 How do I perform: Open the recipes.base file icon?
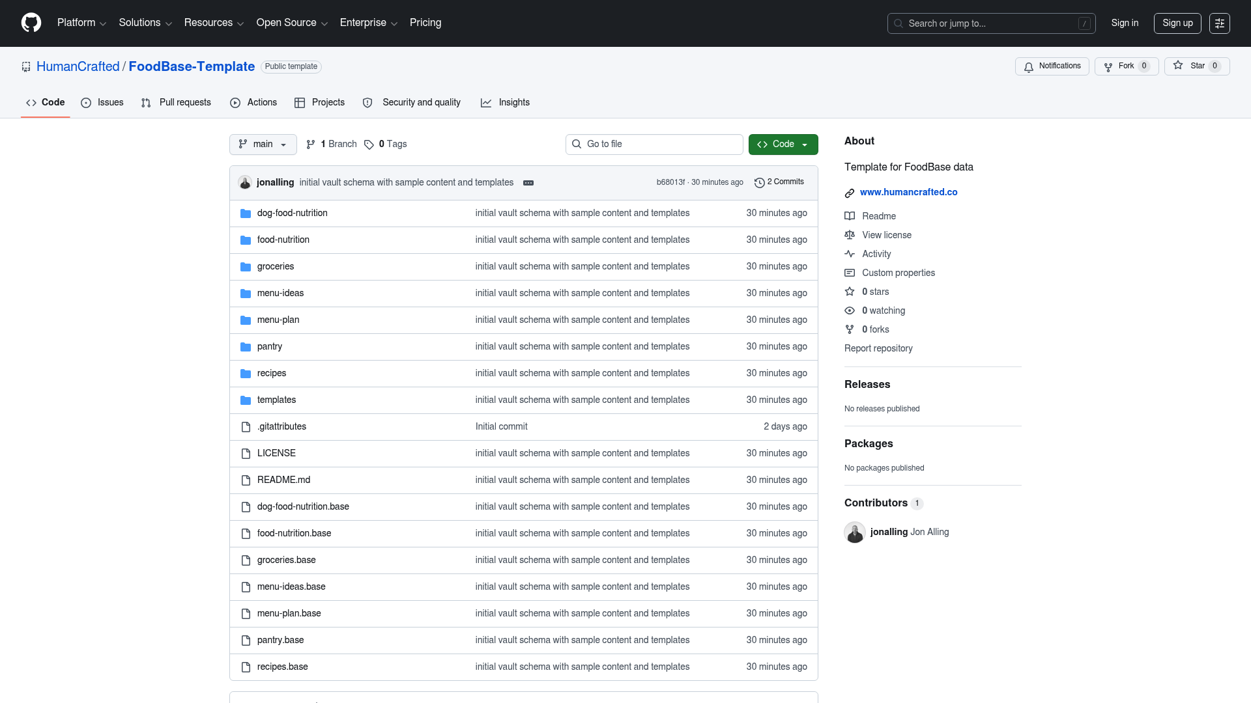point(246,667)
